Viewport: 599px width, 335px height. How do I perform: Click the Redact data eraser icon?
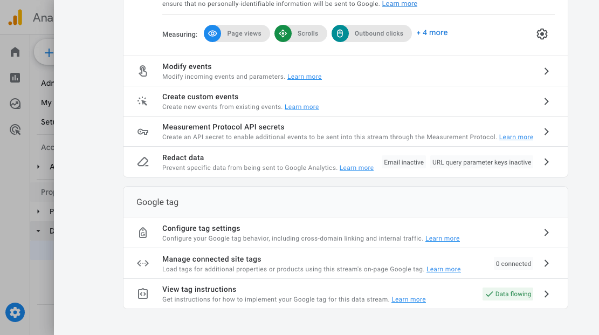coord(143,162)
